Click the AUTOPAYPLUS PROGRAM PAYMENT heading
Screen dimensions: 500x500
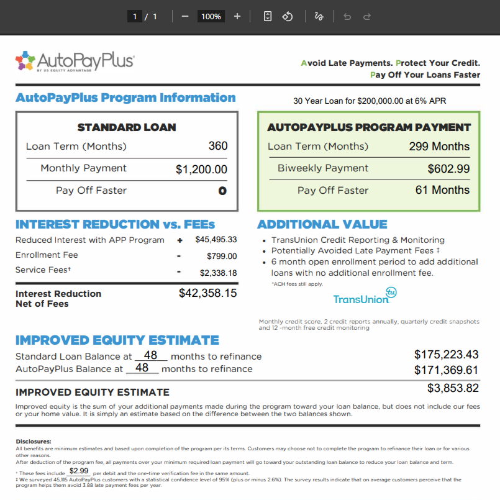point(369,127)
